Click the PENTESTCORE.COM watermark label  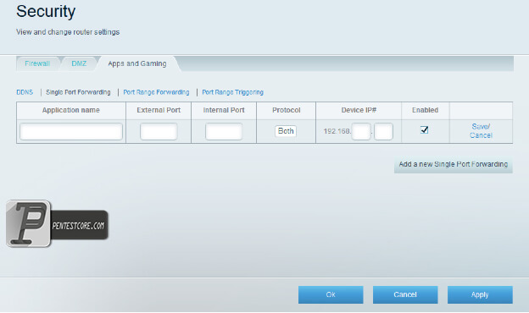(79, 226)
